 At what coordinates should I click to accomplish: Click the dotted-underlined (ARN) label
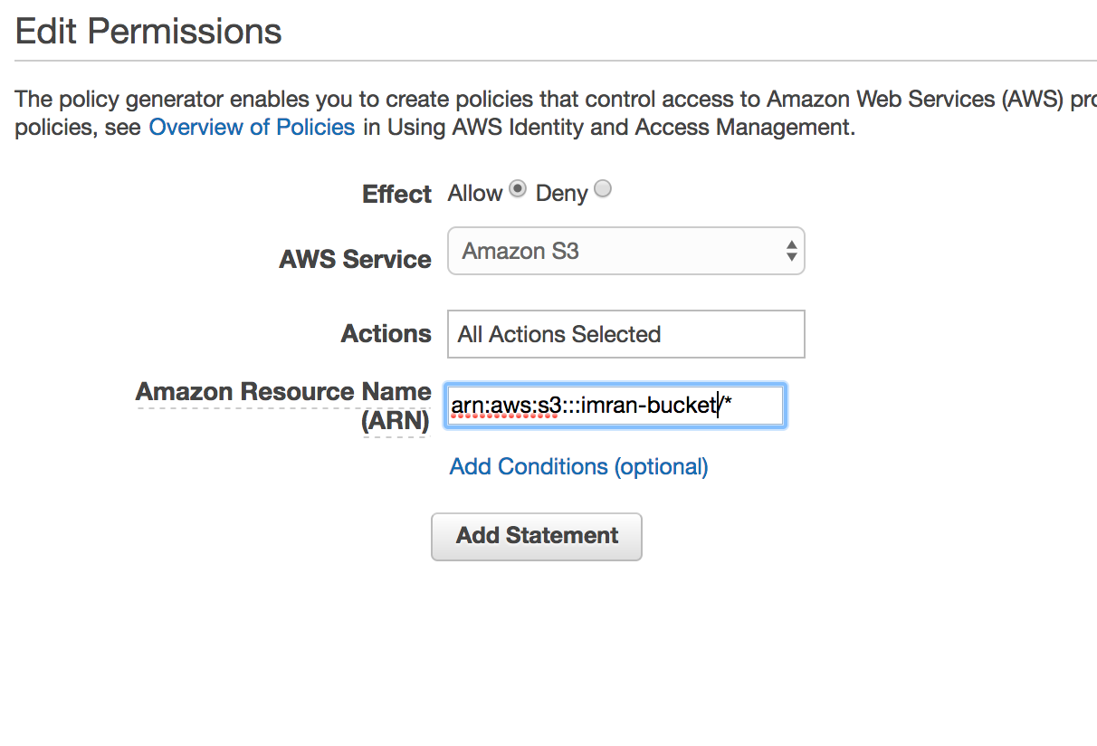(x=395, y=422)
